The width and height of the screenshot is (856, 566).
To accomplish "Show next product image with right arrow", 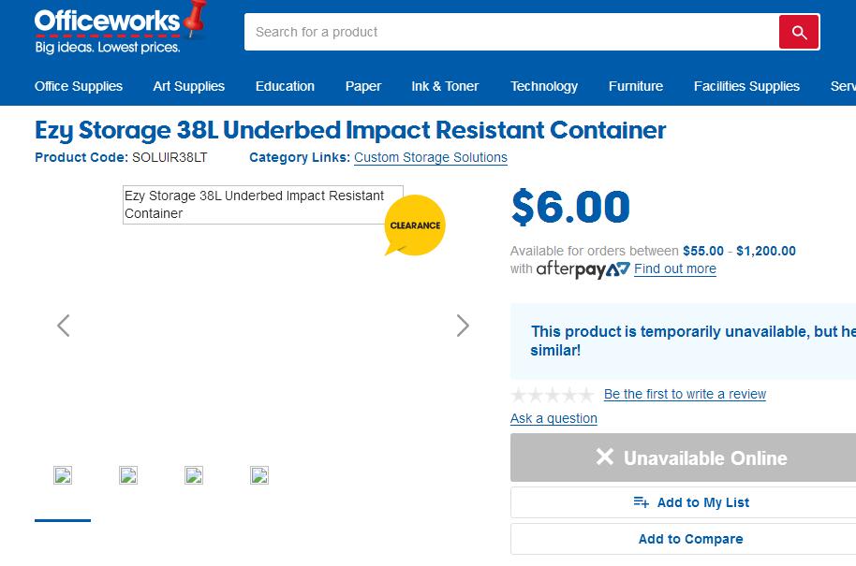I will pyautogui.click(x=463, y=326).
